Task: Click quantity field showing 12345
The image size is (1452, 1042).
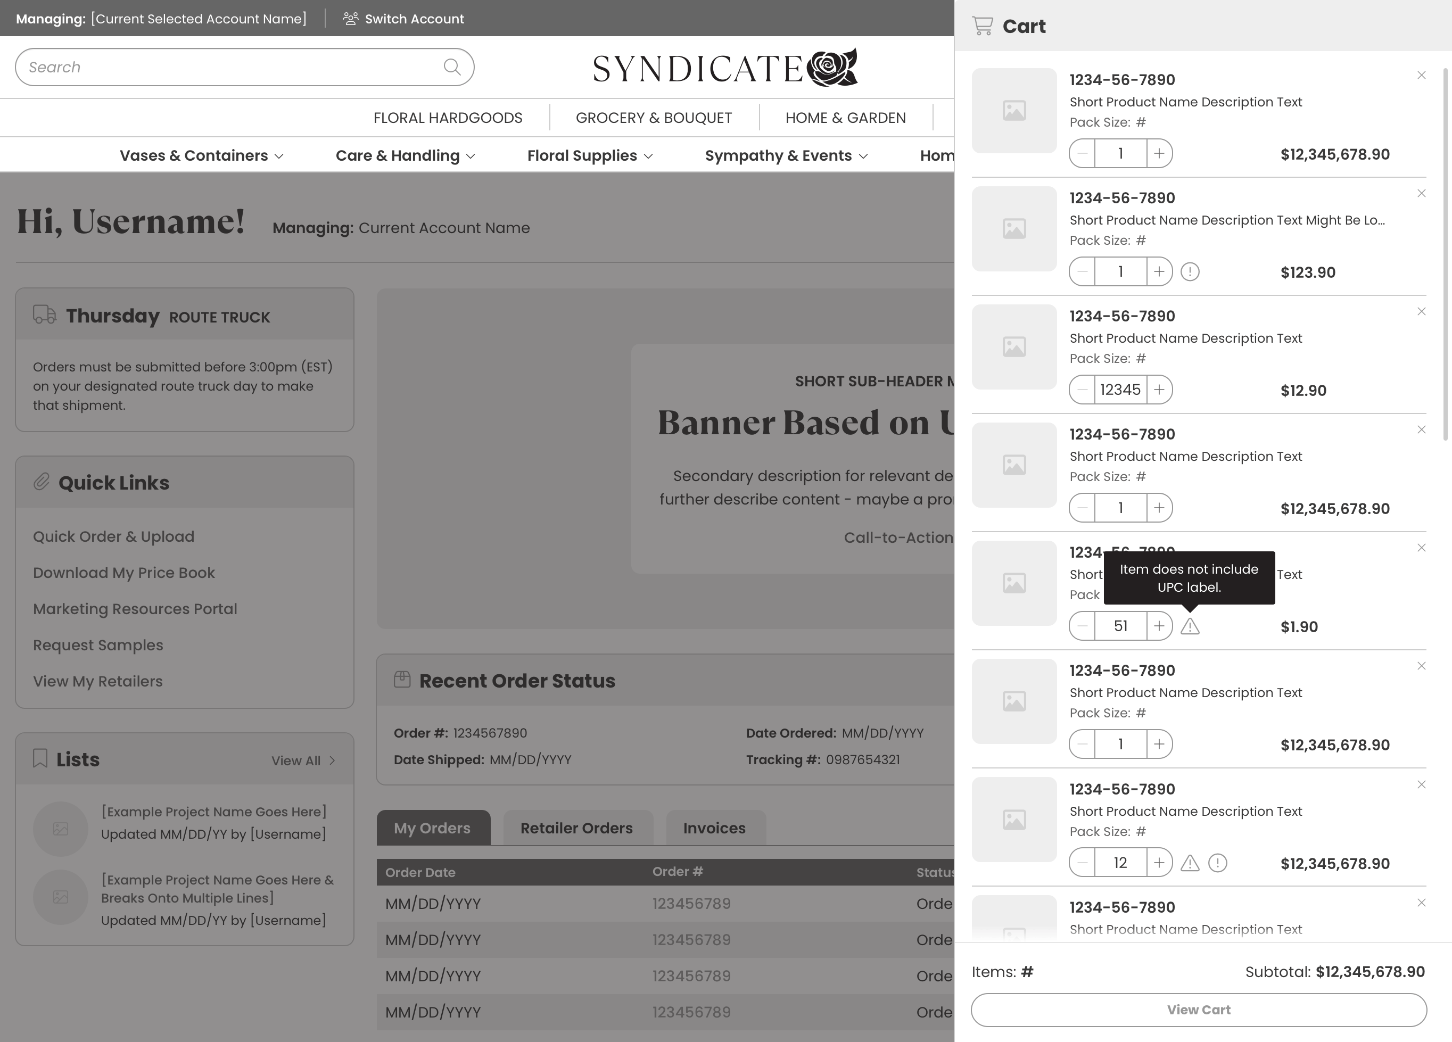Action: click(1120, 390)
